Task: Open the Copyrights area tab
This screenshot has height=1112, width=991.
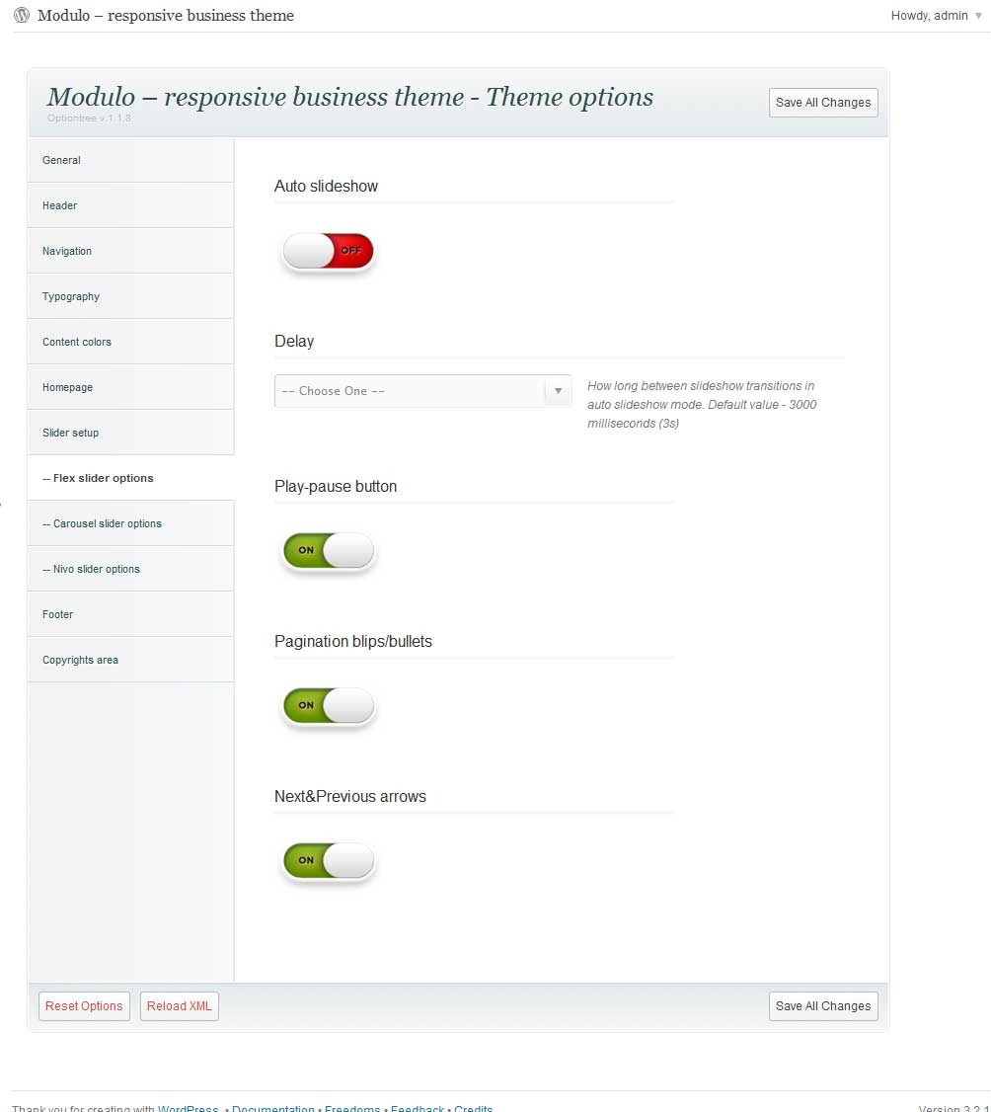Action: [130, 660]
